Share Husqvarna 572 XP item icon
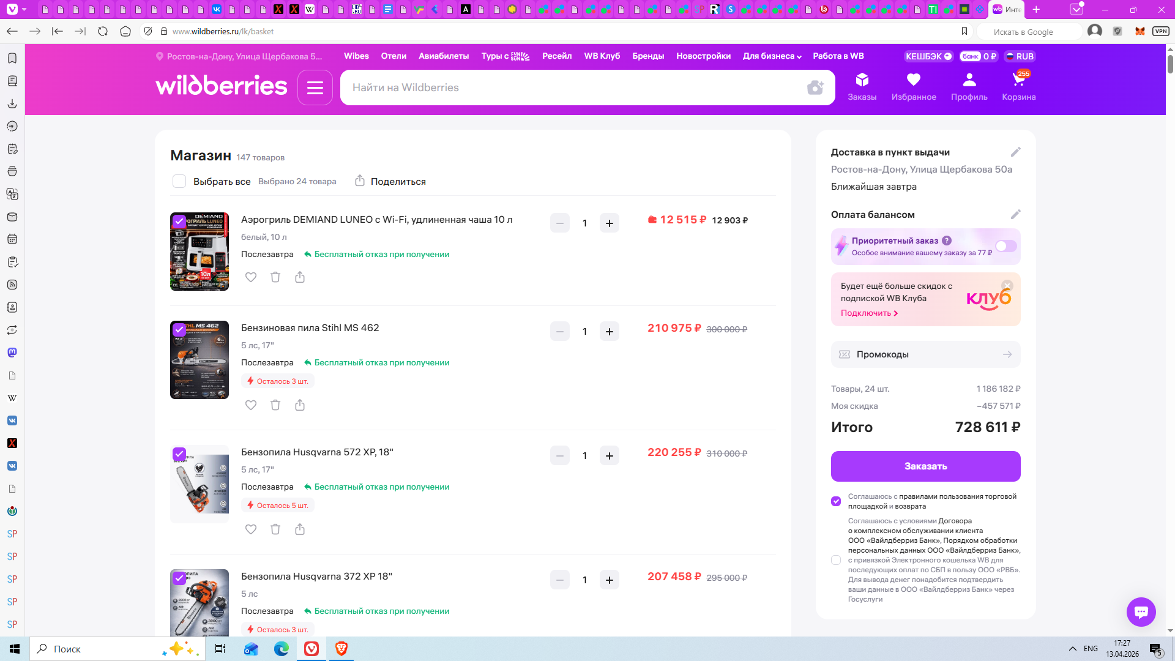 [x=300, y=529]
